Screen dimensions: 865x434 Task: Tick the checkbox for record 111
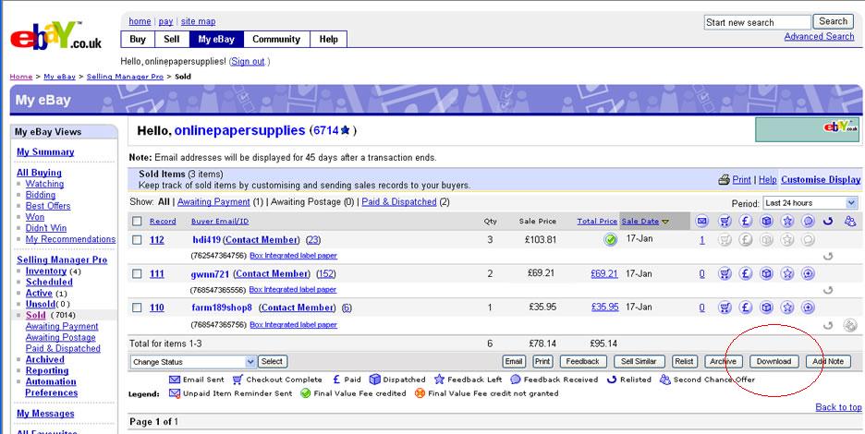click(137, 273)
